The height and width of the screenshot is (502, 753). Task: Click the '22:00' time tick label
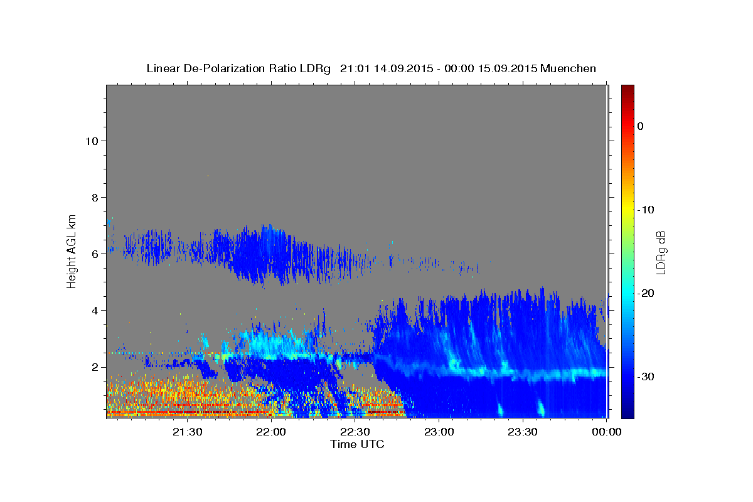[x=272, y=432]
